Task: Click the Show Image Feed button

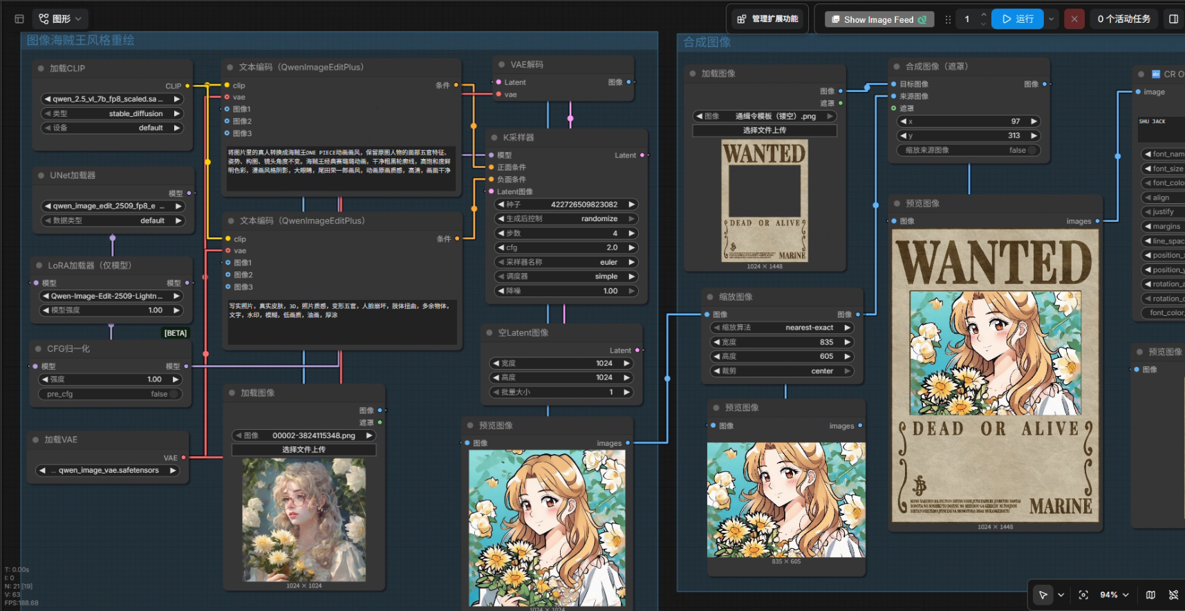Action: pyautogui.click(x=879, y=19)
